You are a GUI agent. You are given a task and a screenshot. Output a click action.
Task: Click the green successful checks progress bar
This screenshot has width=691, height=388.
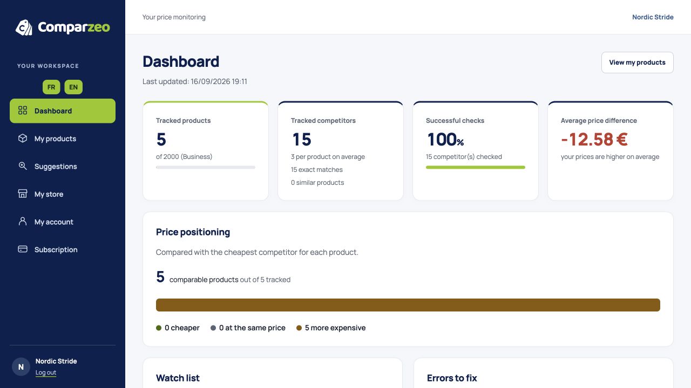(476, 168)
